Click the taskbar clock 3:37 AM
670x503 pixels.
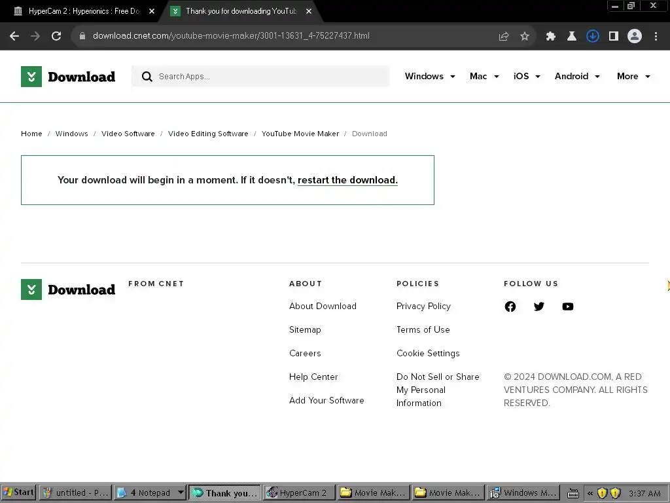click(644, 493)
